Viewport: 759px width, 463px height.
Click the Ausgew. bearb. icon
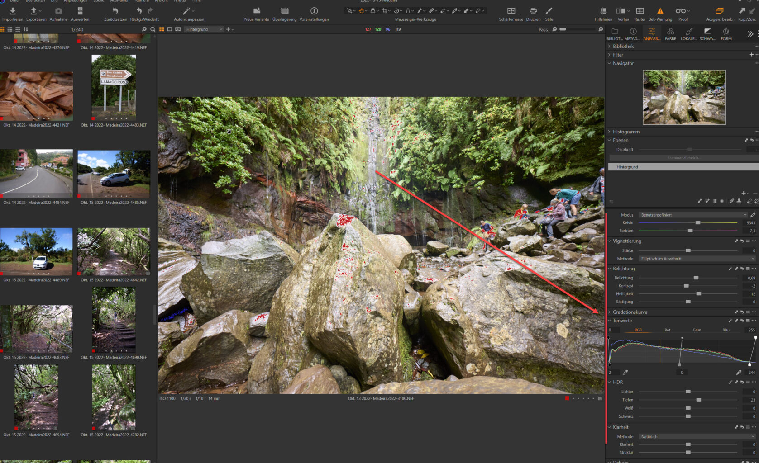[719, 11]
